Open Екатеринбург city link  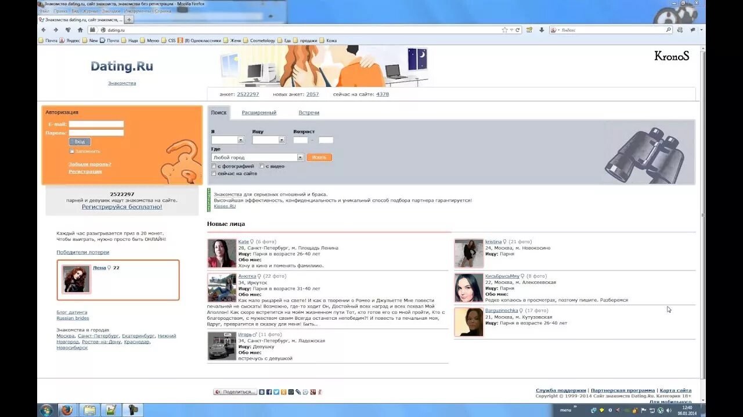(x=138, y=335)
